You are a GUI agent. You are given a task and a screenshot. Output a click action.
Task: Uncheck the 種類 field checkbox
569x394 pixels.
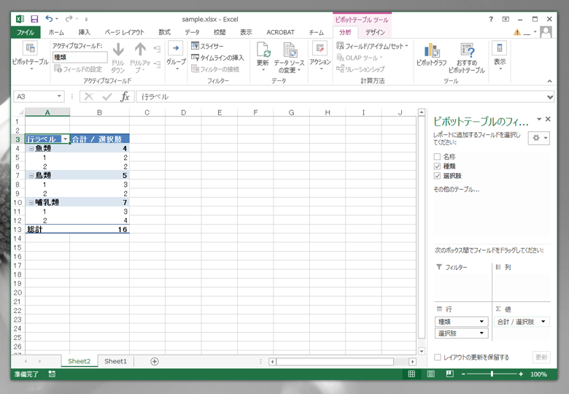pyautogui.click(x=437, y=166)
